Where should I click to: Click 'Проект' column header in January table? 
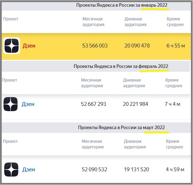point(11,19)
